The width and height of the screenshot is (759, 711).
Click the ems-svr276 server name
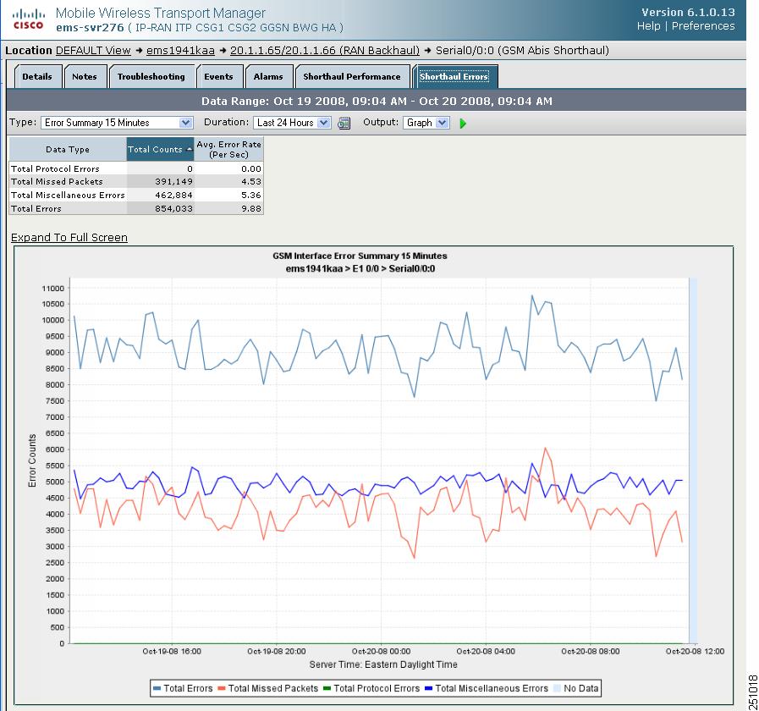point(90,28)
